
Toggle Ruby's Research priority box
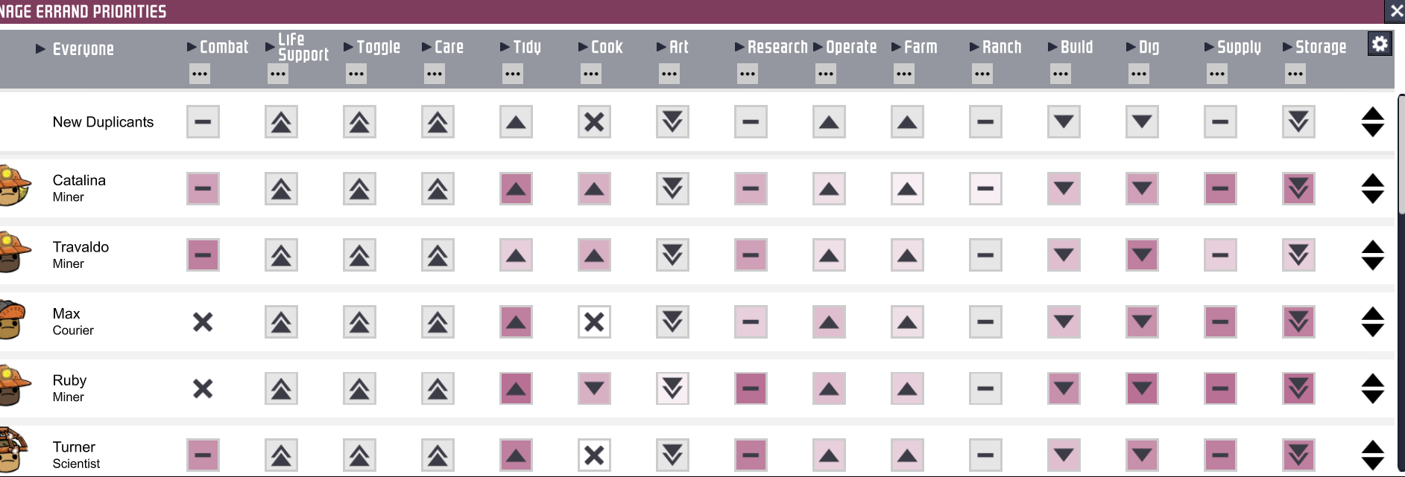tap(751, 388)
